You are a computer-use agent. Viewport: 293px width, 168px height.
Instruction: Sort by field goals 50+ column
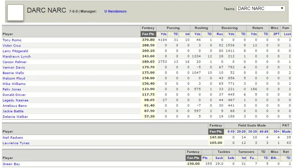coord(277,131)
